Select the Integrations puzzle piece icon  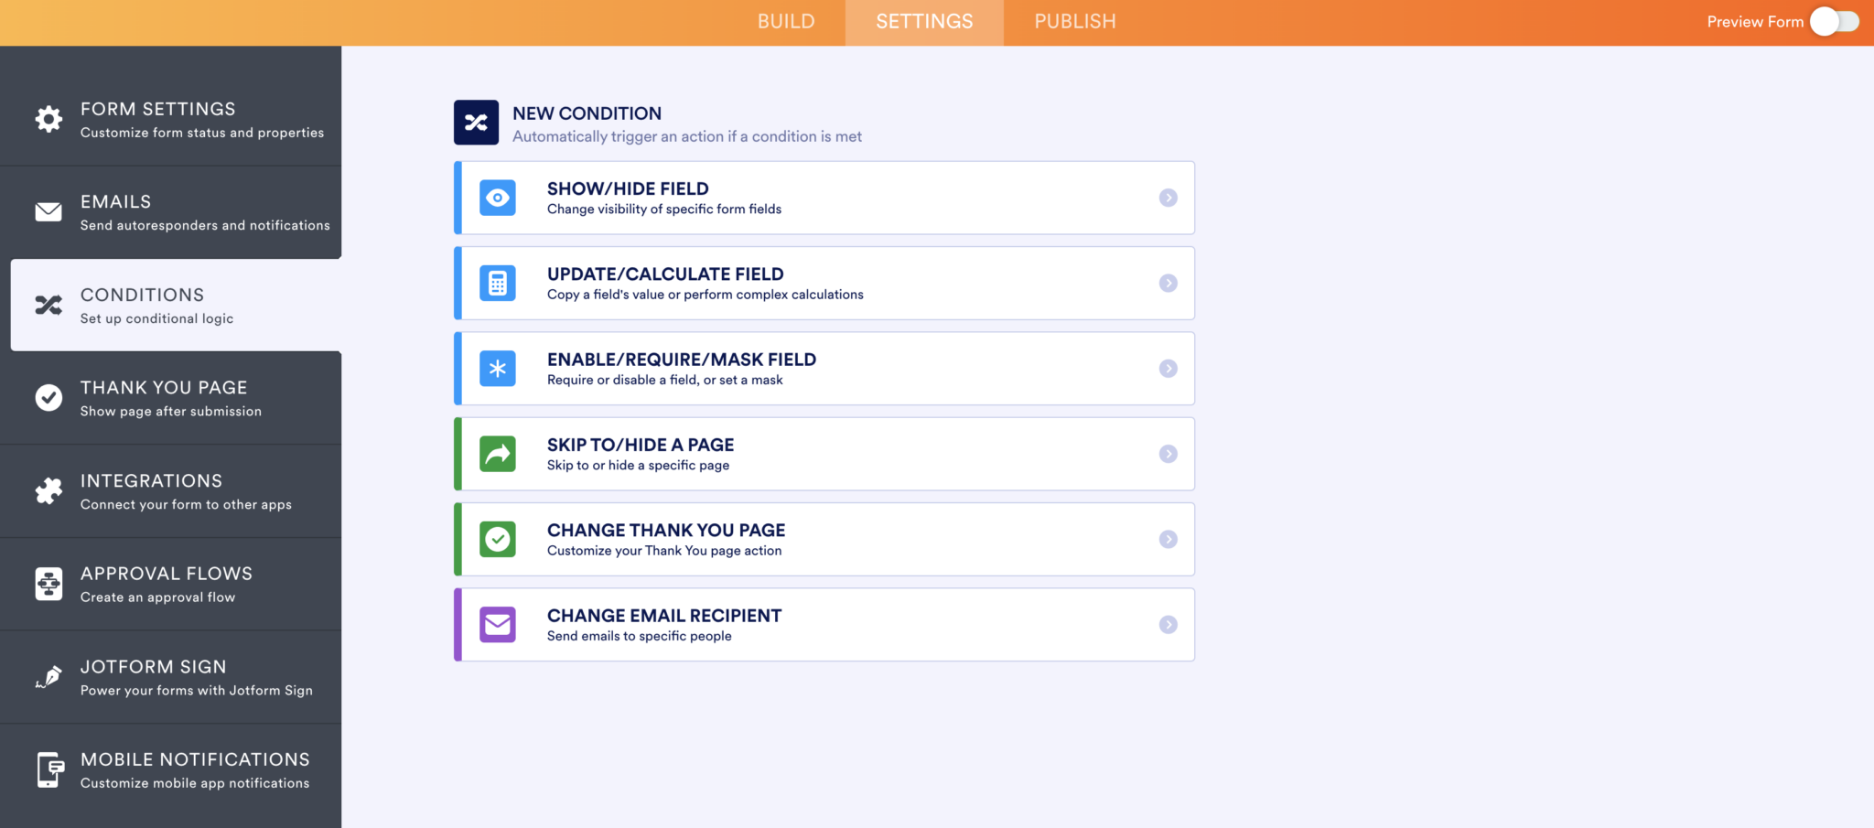[48, 491]
